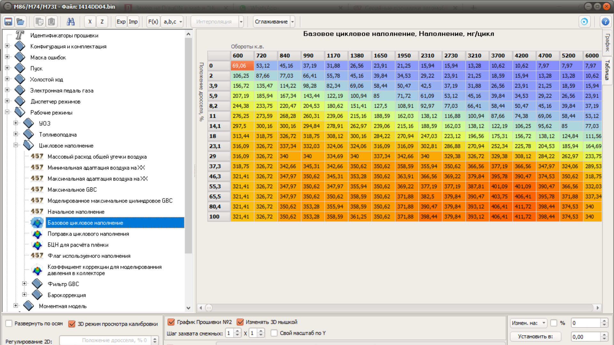The height and width of the screenshot is (345, 614).
Task: Click the Imp import toolbar button
Action: pos(133,22)
